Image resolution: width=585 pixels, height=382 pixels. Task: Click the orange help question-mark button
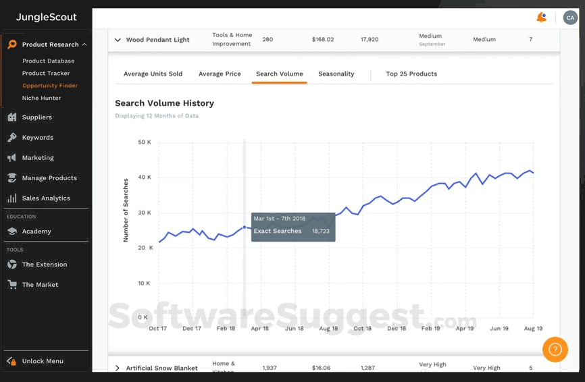[555, 349]
